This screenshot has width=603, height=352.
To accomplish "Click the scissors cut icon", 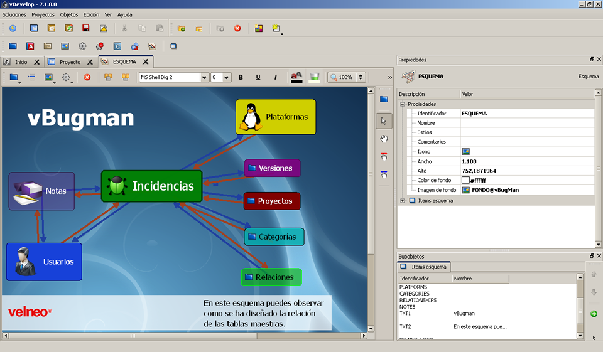I will tap(124, 28).
